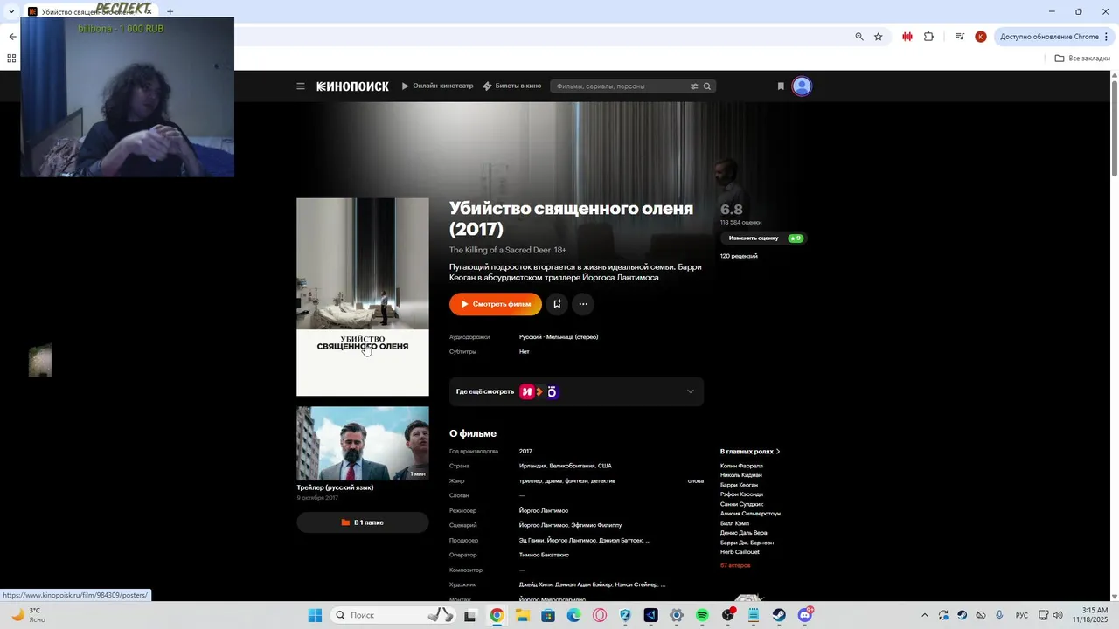Open 'Трейлер (русский язык)' title link
This screenshot has height=629, width=1119.
(x=335, y=487)
